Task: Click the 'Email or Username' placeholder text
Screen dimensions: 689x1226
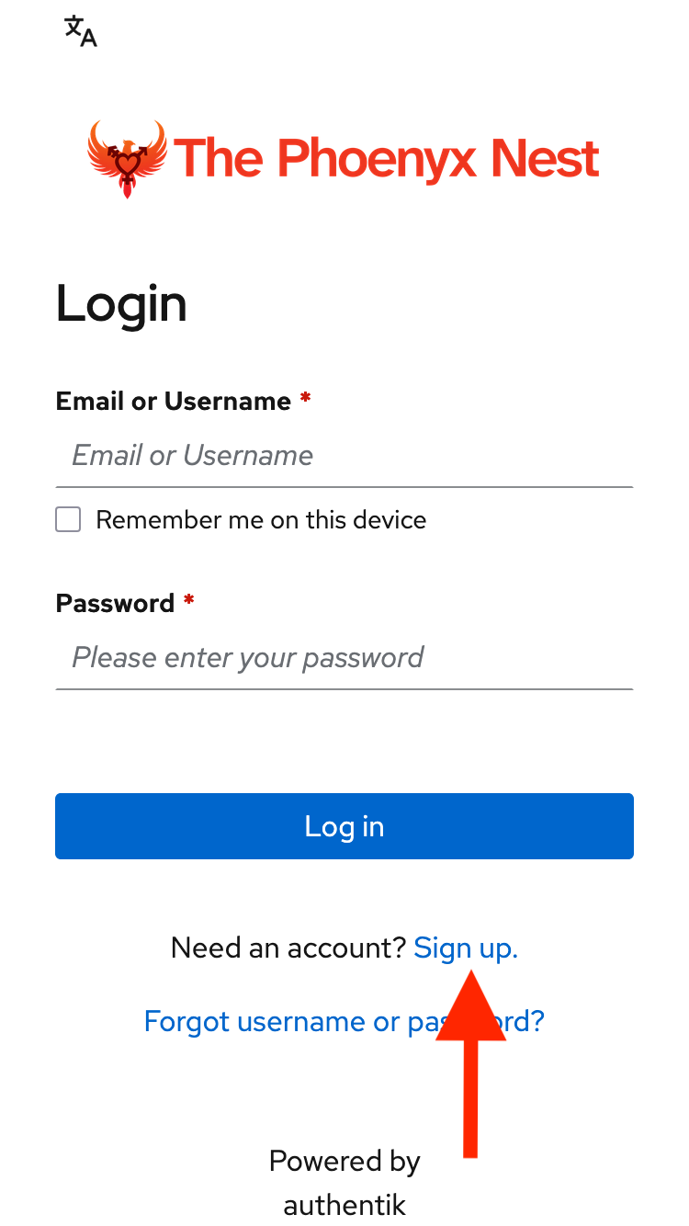Action: [193, 456]
